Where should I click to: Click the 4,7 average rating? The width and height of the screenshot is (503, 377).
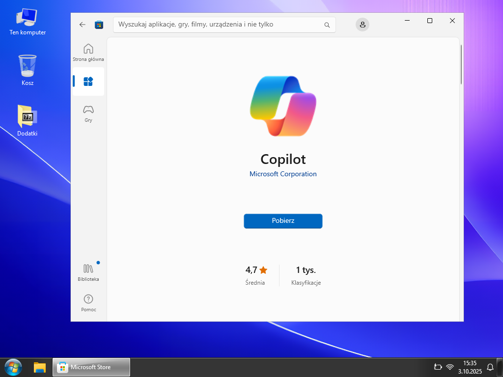point(256,270)
